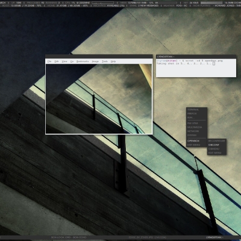The height and width of the screenshot is (241, 241).
Task: Select highlighted Openbox submenu entry
Action: click(196, 141)
